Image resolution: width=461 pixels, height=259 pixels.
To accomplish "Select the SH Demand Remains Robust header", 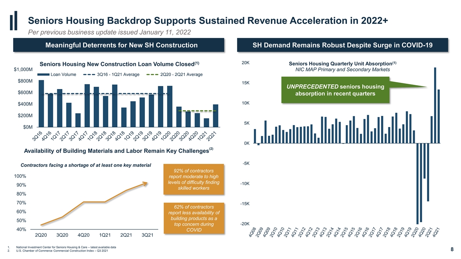I will coord(342,45).
